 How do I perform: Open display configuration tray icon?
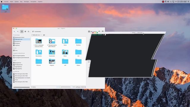[173, 1]
